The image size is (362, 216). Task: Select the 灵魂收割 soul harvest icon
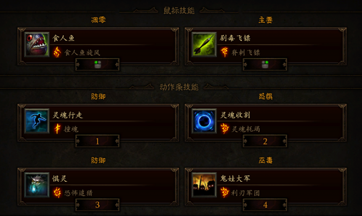[x=204, y=121]
